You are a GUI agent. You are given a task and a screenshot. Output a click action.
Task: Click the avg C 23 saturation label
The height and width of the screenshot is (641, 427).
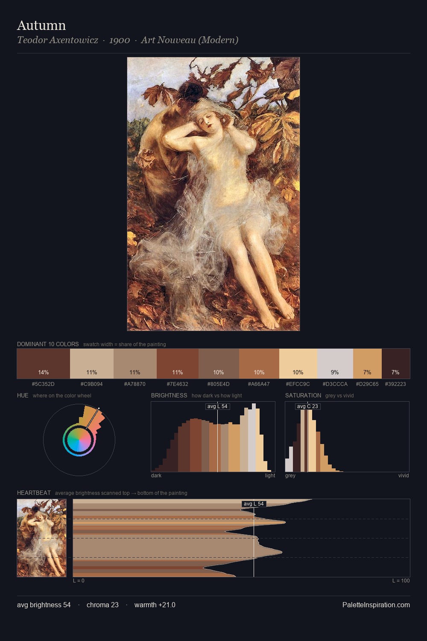click(x=307, y=406)
